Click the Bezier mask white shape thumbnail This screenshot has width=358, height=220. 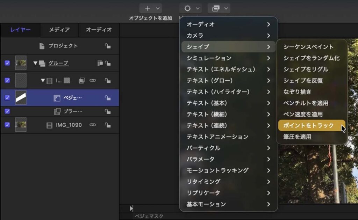click(x=21, y=98)
